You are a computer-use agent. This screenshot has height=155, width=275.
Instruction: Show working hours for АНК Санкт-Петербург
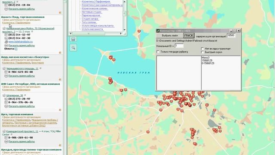[x=21, y=106]
